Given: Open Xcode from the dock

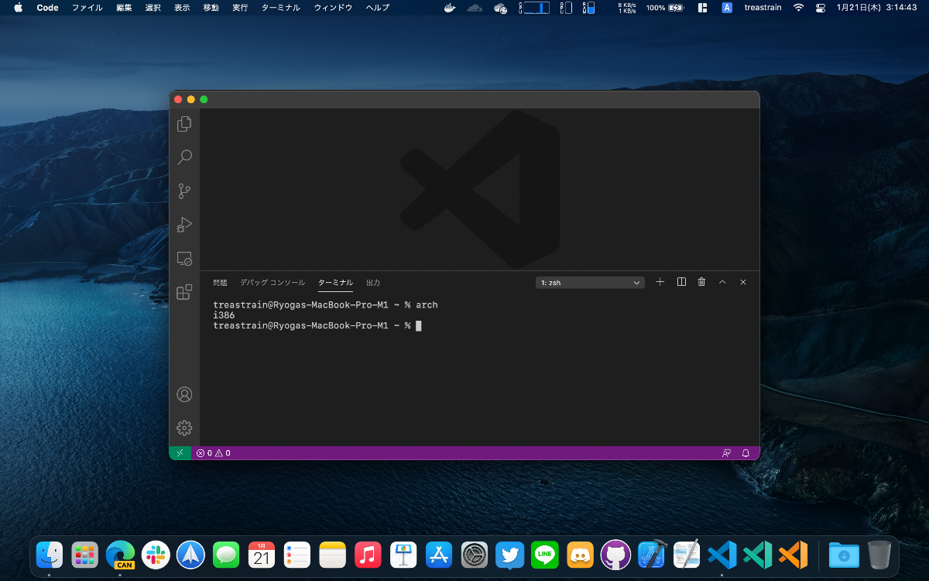Looking at the screenshot, I should click(x=651, y=554).
